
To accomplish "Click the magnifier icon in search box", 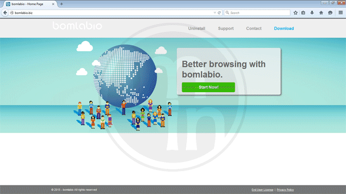I will point(227,13).
